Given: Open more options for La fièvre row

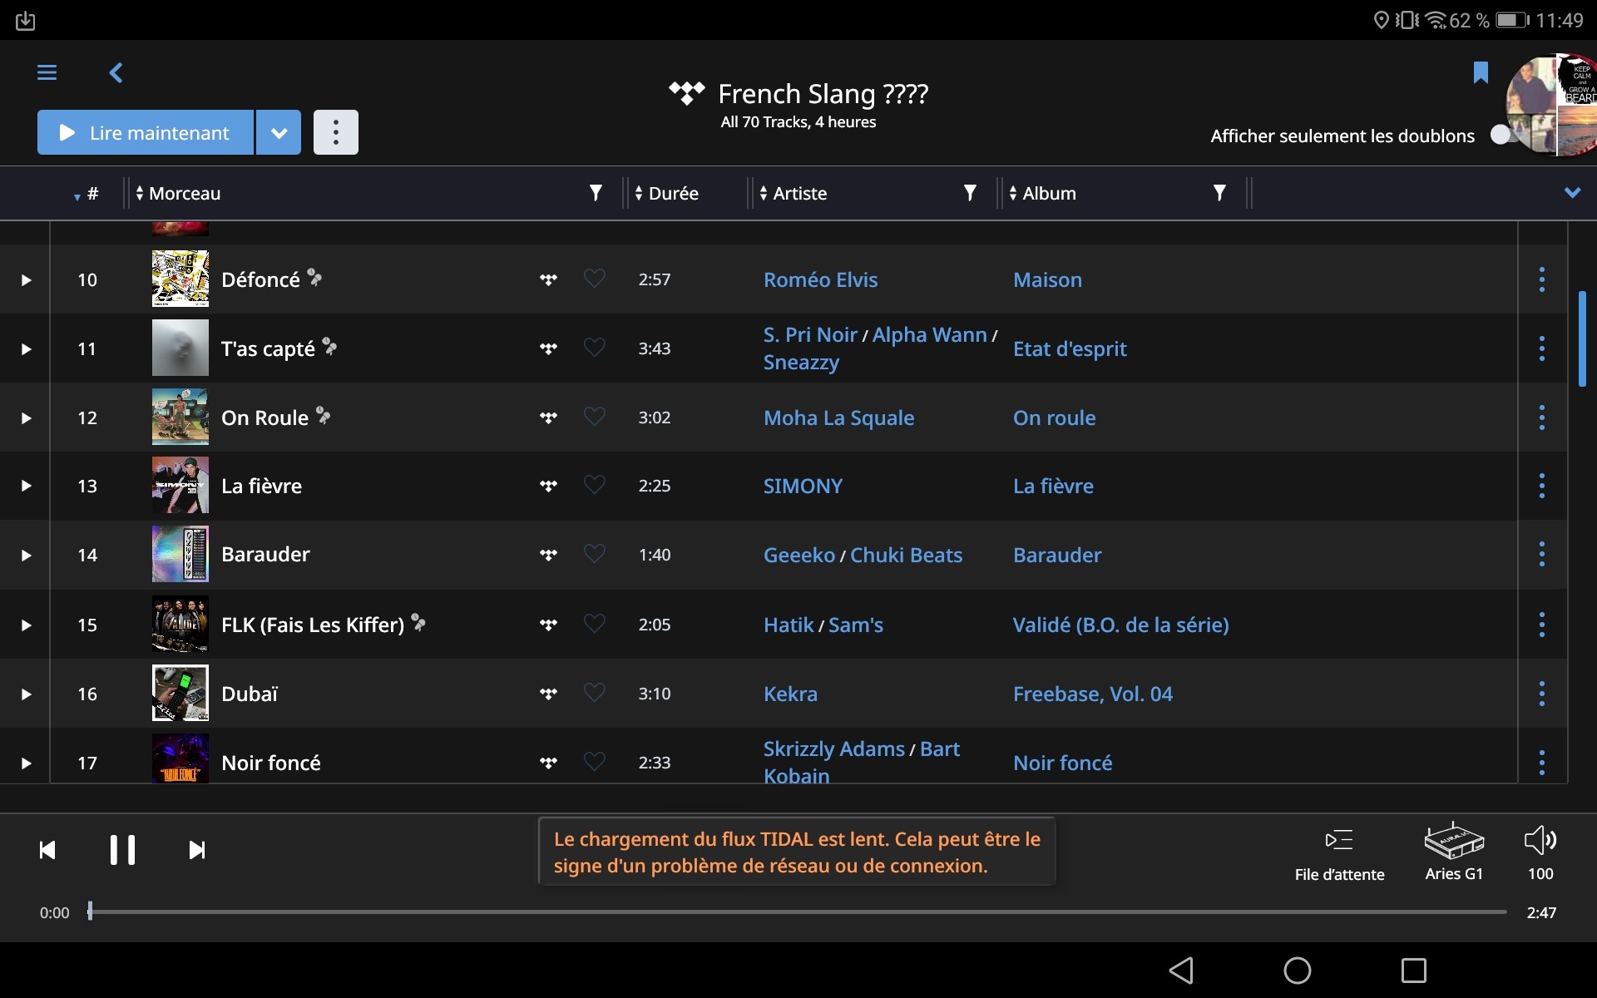Looking at the screenshot, I should (x=1542, y=486).
